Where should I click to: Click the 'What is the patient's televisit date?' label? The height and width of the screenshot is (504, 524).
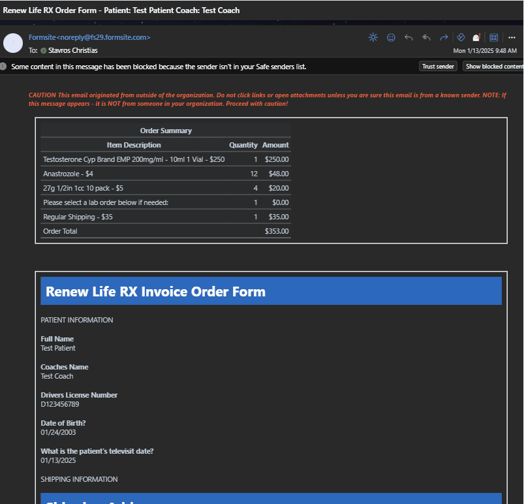pos(97,451)
